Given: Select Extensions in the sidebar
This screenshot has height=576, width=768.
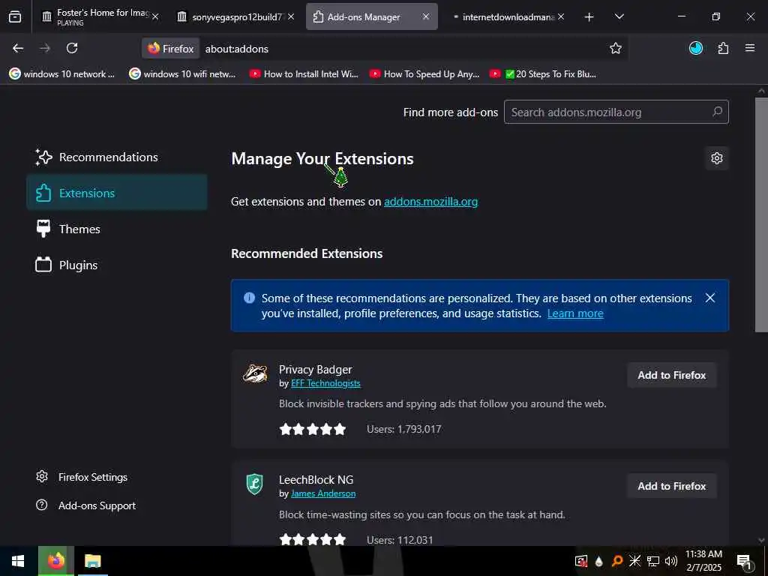Looking at the screenshot, I should click(116, 193).
